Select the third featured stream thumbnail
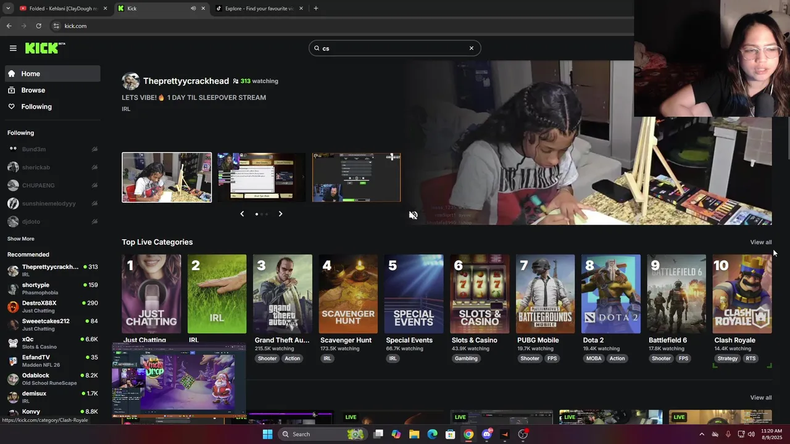The image size is (790, 444). (x=357, y=178)
